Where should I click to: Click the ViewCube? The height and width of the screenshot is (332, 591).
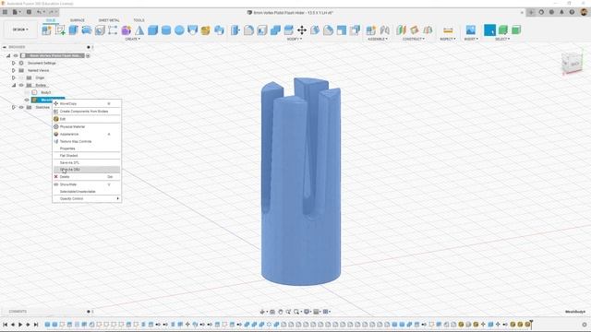573,64
